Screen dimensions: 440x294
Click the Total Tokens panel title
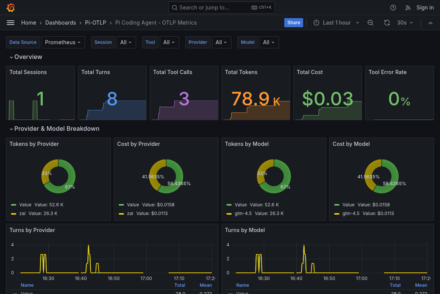tap(241, 72)
